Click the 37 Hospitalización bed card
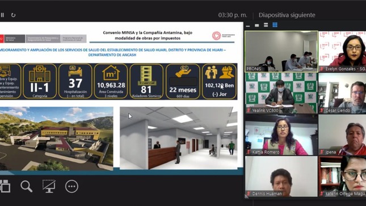The image size is (366, 206). pos(75,81)
